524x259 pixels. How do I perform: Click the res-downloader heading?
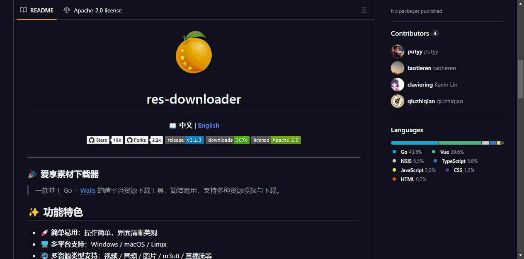pyautogui.click(x=194, y=99)
